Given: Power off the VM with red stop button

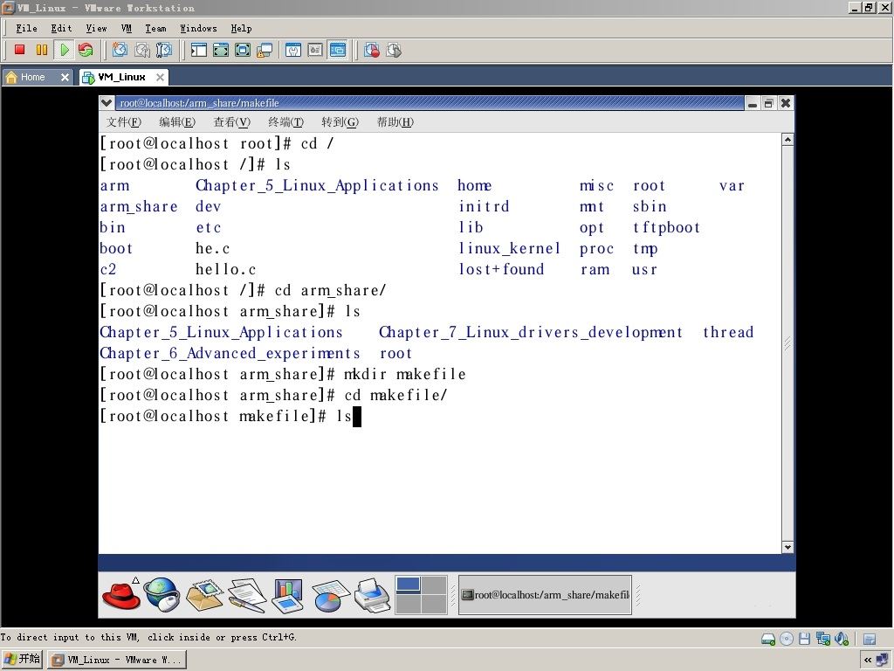Looking at the screenshot, I should [19, 50].
